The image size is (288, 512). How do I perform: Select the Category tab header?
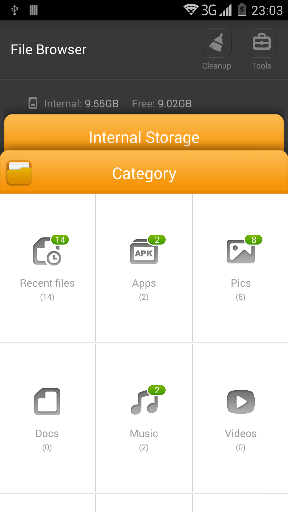click(144, 173)
